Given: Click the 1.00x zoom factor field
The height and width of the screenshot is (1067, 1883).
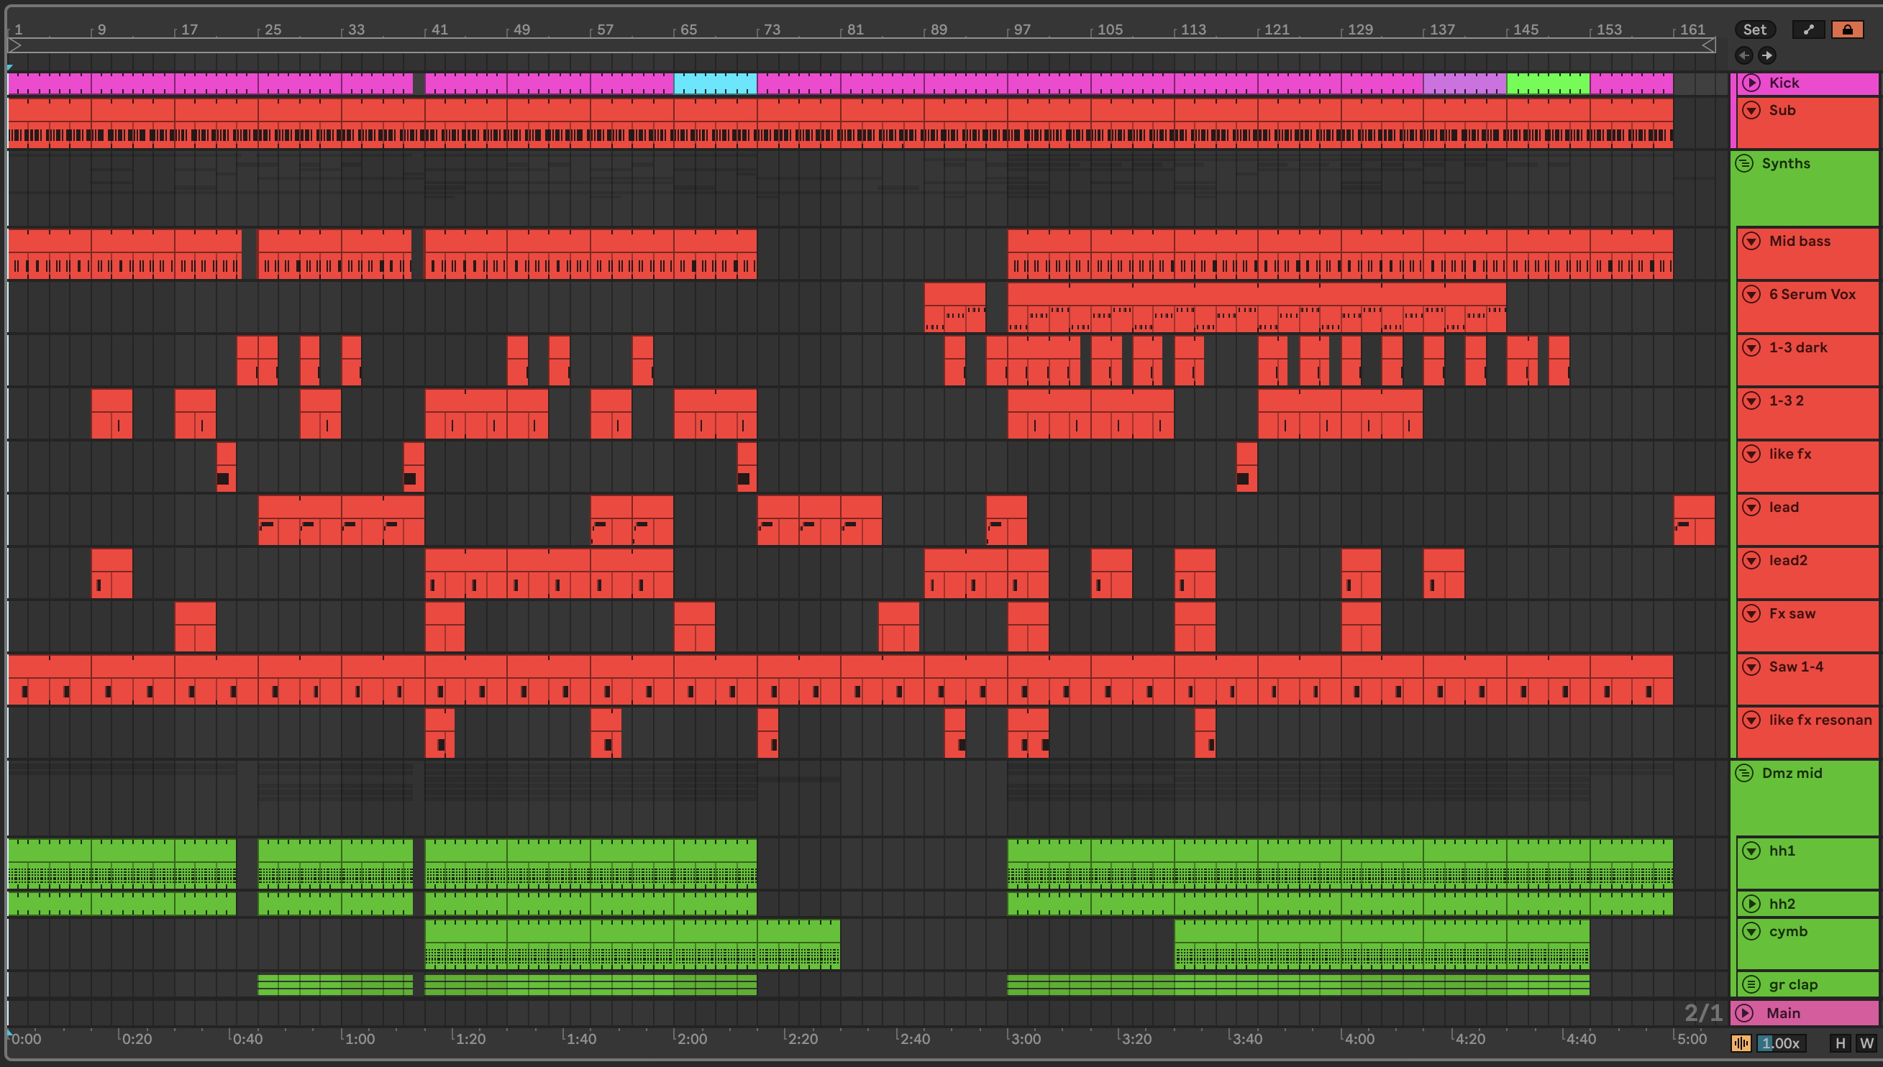Looking at the screenshot, I should point(1781,1043).
